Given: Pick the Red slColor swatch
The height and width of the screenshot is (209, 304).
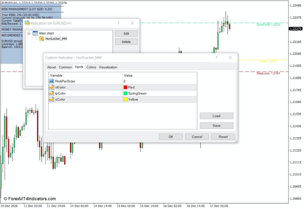Looking at the screenshot, I should pyautogui.click(x=125, y=87).
